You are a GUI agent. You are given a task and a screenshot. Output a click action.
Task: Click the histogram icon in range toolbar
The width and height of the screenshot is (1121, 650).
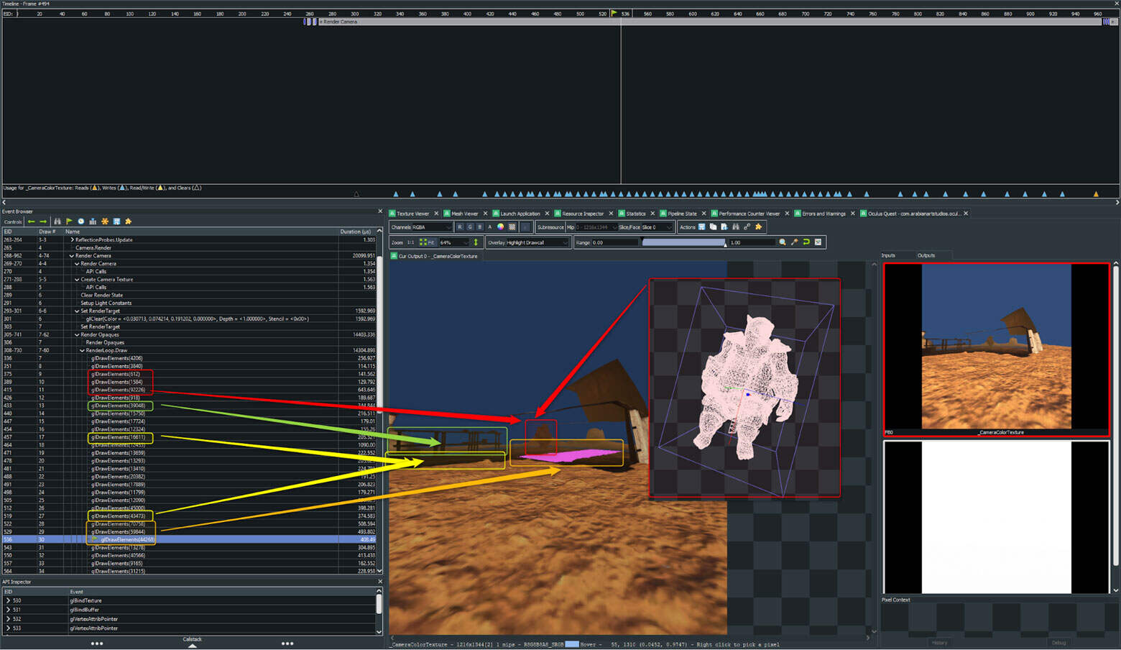click(x=818, y=242)
